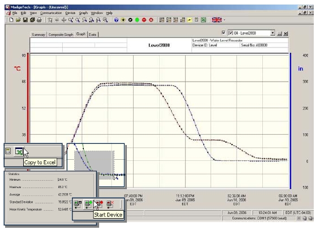Click the blue help question mark icon
Screen dimensions: 320x230
(116, 20)
